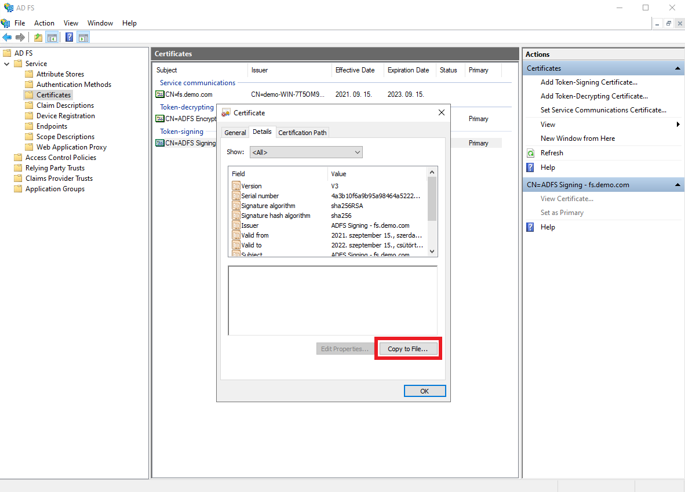Collapse the Certificates actions group
The width and height of the screenshot is (685, 492).
677,68
